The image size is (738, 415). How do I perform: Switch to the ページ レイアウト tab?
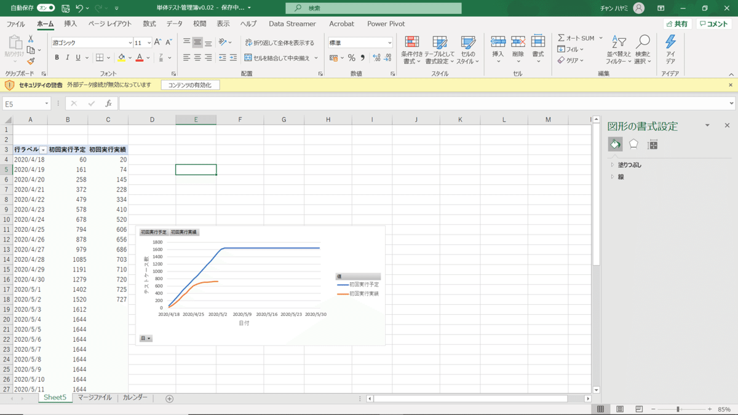click(110, 23)
